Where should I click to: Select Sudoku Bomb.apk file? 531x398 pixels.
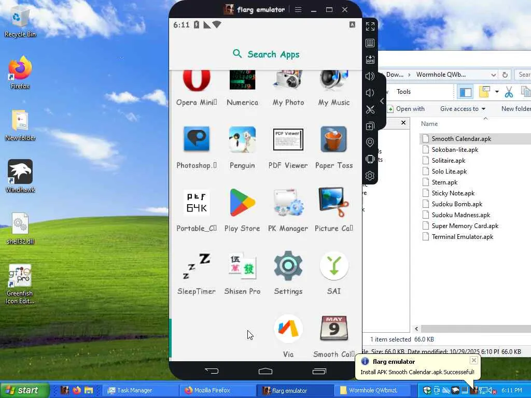[x=457, y=204]
